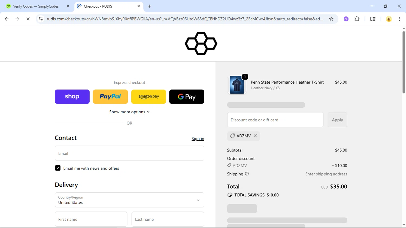
Task: Open the Extensions puzzle icon
Action: pyautogui.click(x=357, y=19)
